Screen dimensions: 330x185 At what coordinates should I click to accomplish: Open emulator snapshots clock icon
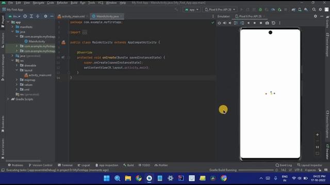(273, 23)
